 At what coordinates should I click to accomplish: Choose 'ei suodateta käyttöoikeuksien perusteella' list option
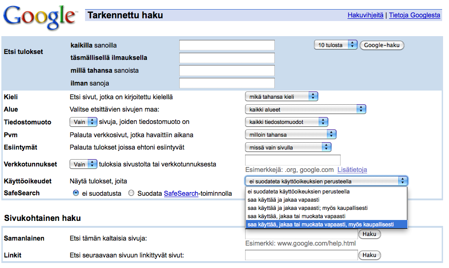click(326, 192)
